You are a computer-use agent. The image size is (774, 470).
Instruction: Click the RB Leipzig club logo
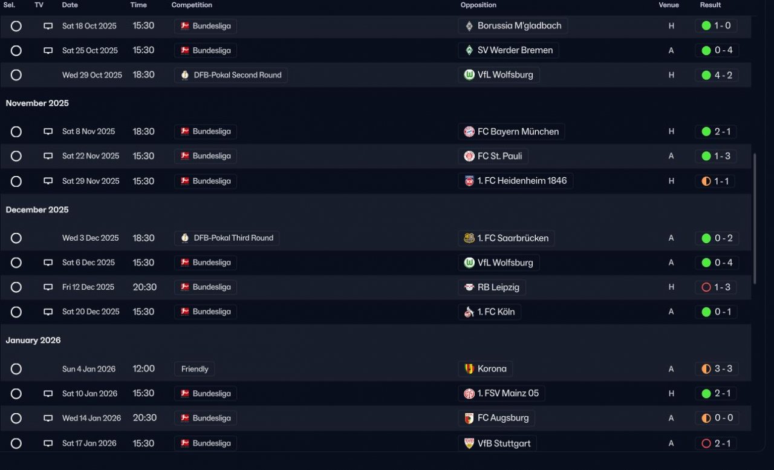pyautogui.click(x=469, y=287)
